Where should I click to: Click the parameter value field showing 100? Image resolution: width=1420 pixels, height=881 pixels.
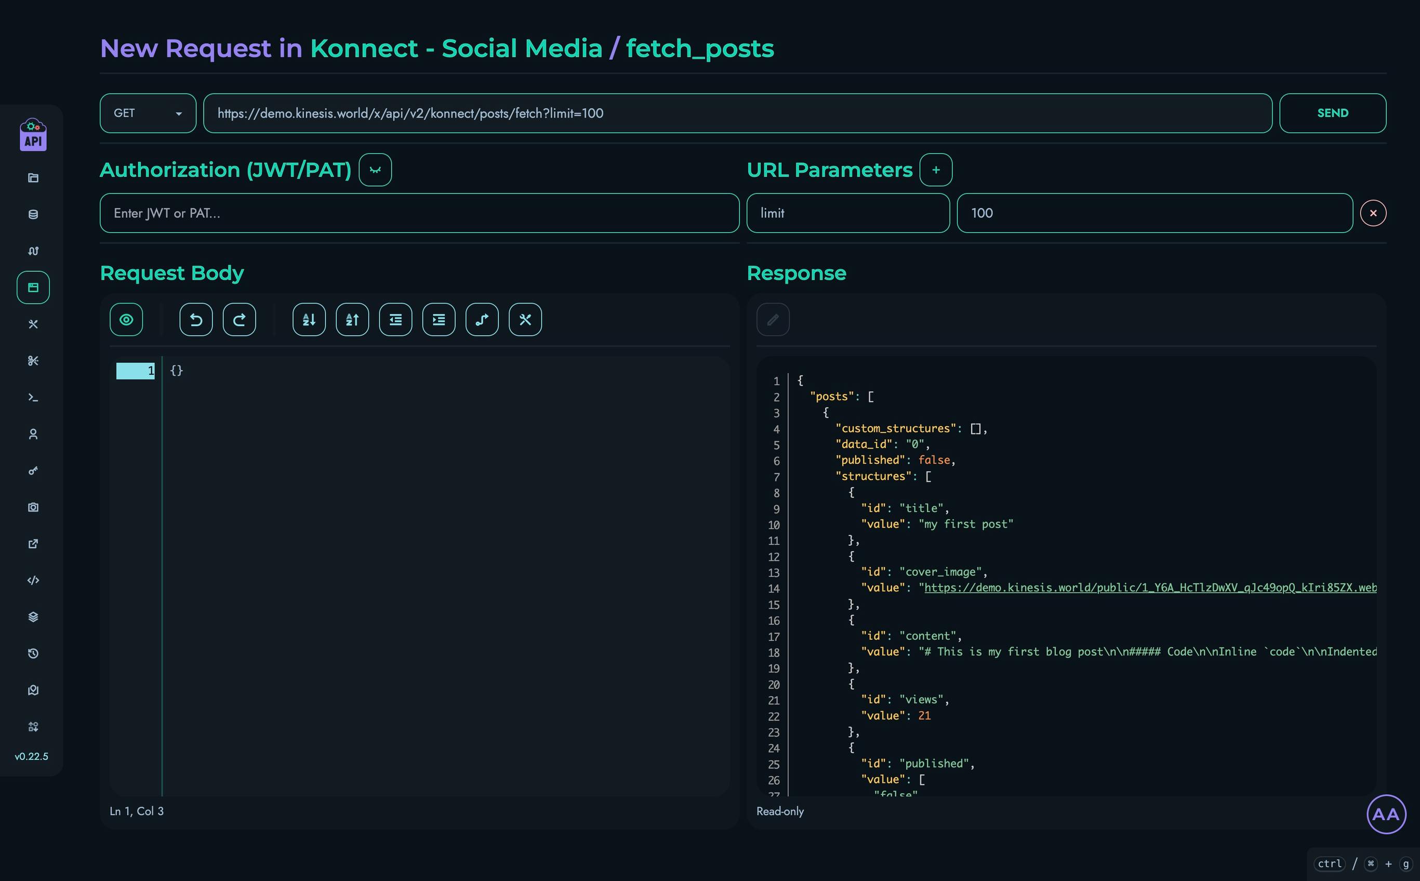[1155, 213]
